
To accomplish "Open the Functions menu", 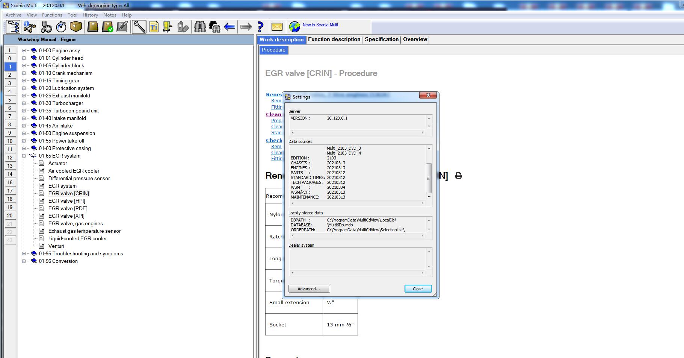I will [52, 15].
